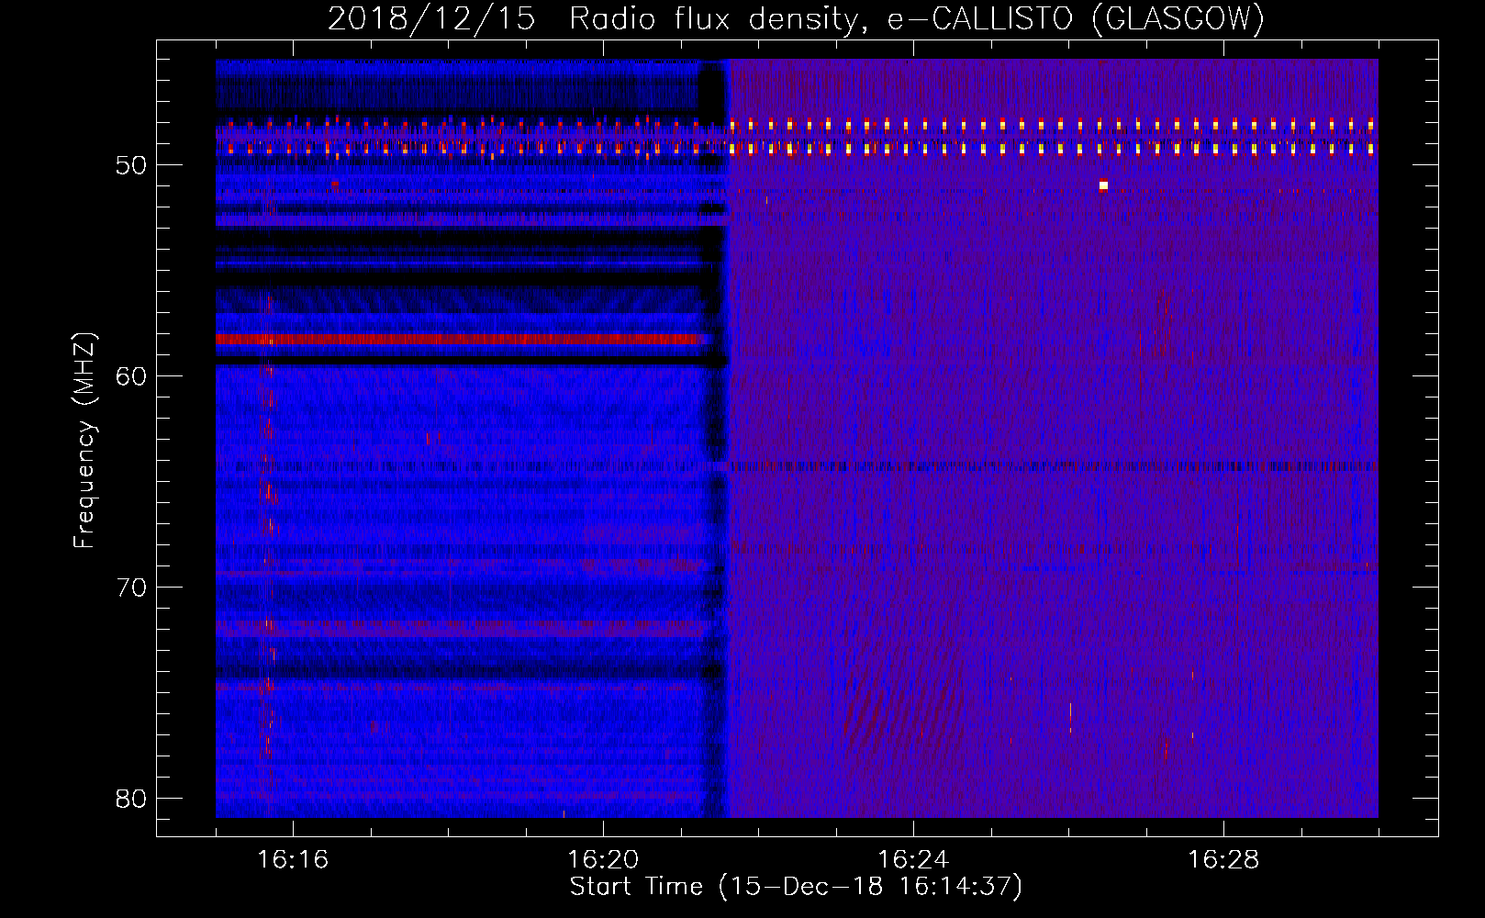1485x918 pixels.
Task: Click the isolated white spot near 51 MHz
Action: (x=1103, y=185)
